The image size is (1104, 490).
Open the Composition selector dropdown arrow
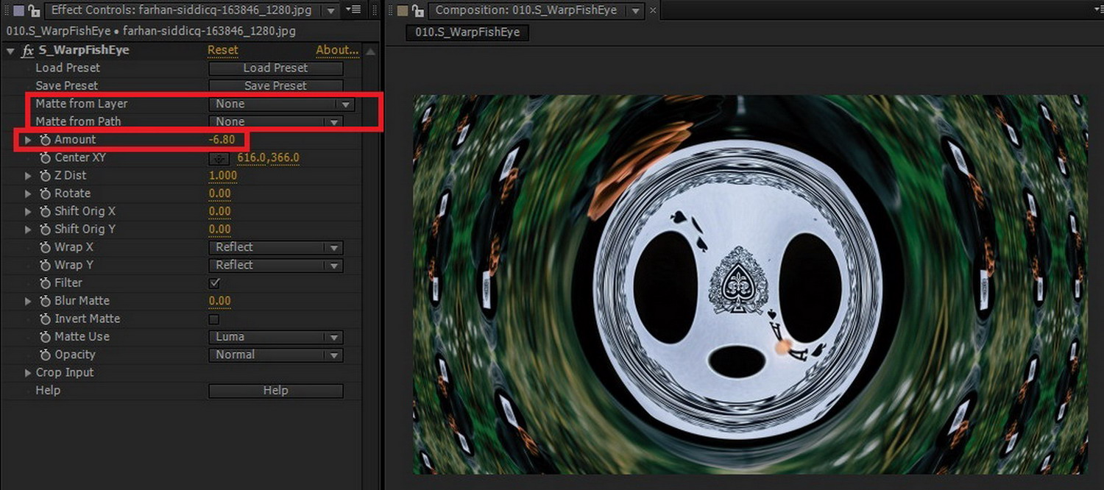coord(635,10)
